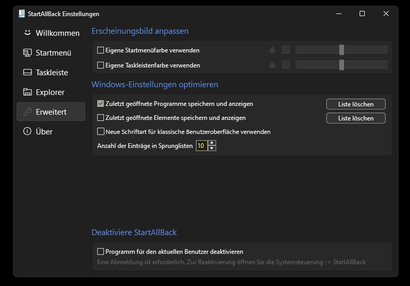This screenshot has width=410, height=286.
Task: Click the Startmenüfarbe color swatch
Action: point(286,50)
